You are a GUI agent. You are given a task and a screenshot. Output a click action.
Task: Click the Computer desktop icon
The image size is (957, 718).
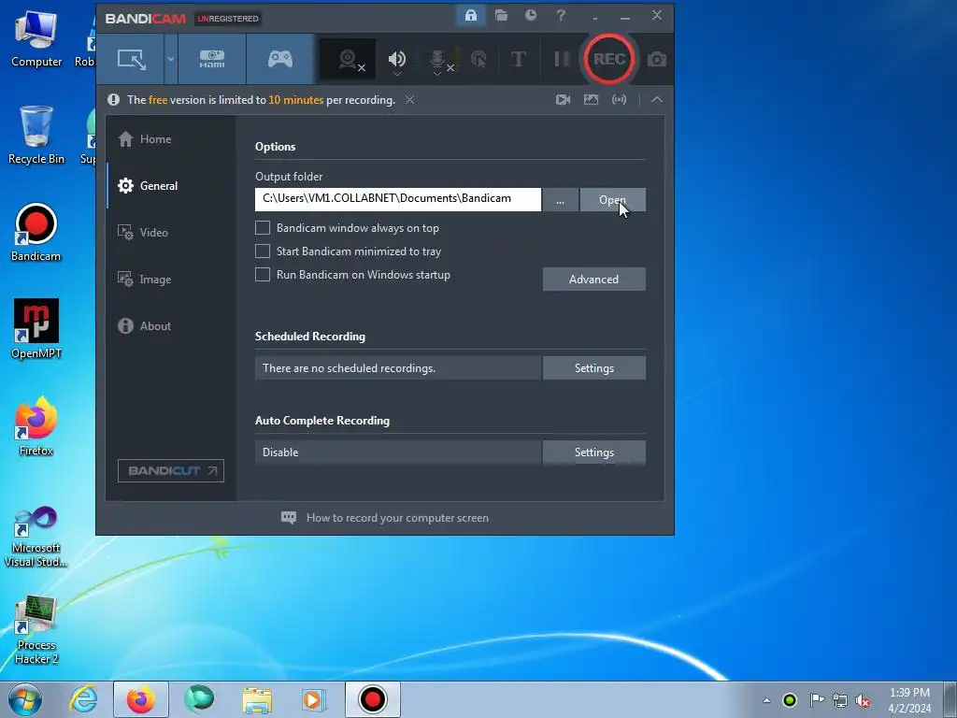coord(36,37)
